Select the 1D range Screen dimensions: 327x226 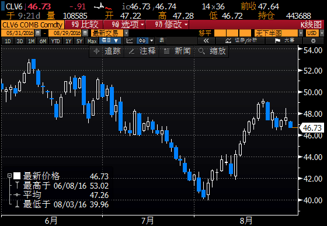click(x=8, y=41)
